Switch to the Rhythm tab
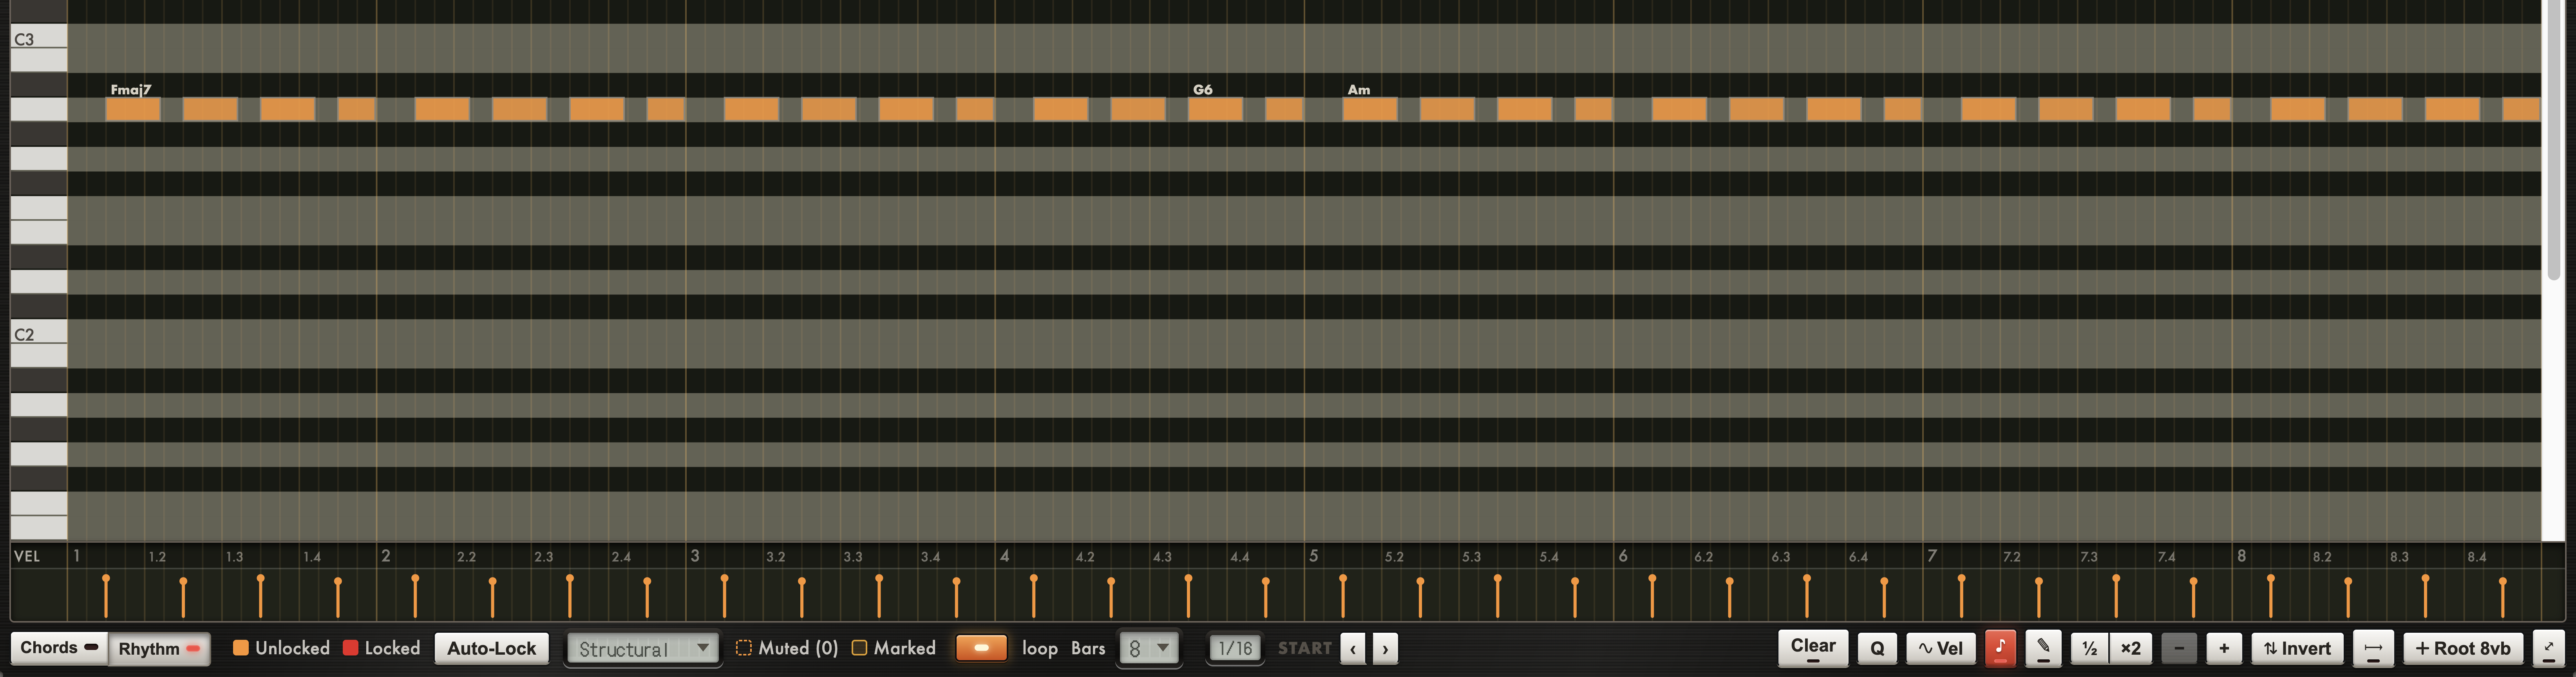2576x677 pixels. click(159, 648)
